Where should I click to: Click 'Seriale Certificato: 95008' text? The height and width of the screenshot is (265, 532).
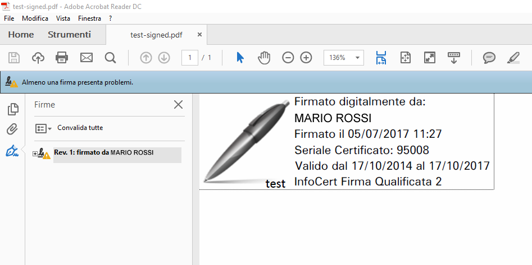pos(362,150)
